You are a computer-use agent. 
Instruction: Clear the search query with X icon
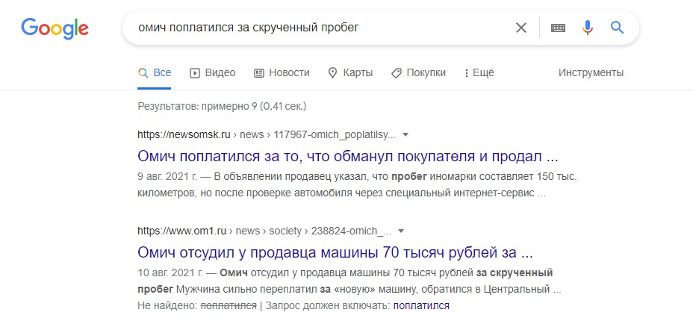521,28
